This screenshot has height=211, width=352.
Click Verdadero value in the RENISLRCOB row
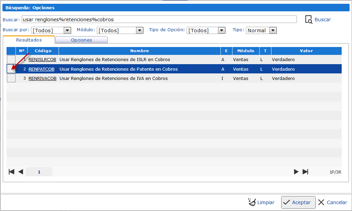283,60
